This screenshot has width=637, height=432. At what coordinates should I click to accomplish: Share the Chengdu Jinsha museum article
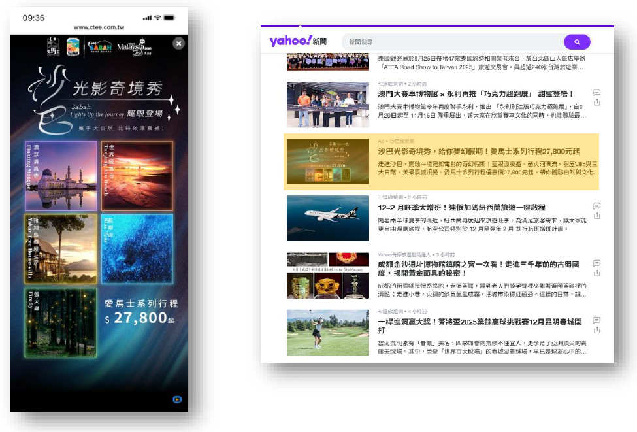click(596, 273)
